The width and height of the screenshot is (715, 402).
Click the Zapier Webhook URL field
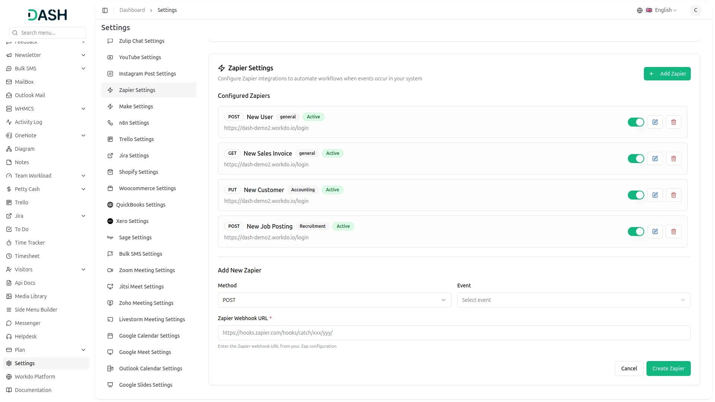[454, 333]
